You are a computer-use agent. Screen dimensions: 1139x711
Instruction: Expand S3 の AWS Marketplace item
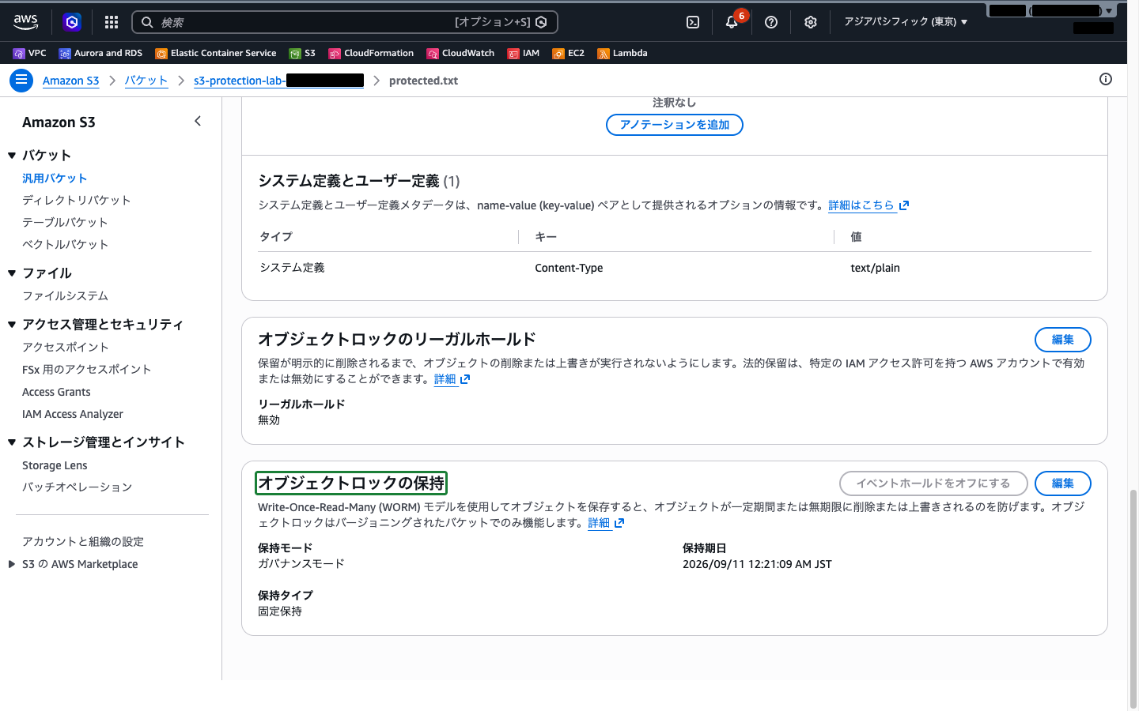pyautogui.click(x=12, y=564)
